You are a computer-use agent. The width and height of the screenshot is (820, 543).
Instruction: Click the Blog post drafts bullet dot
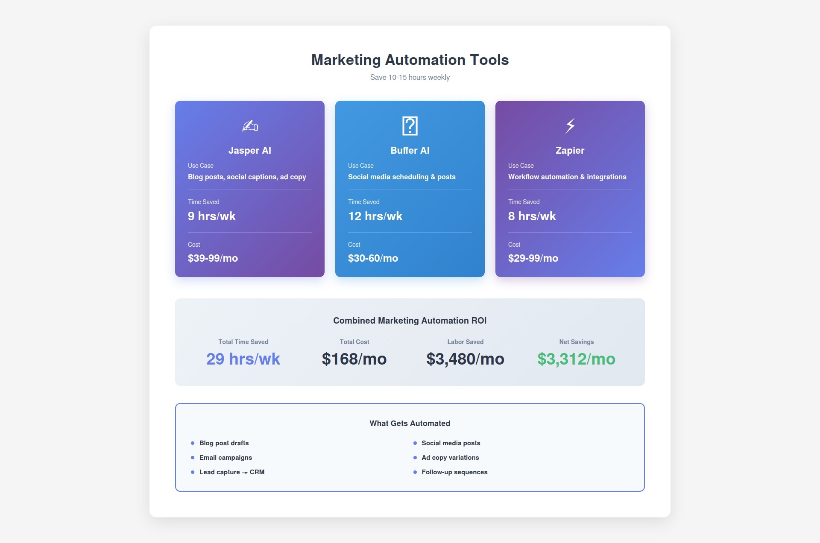pyautogui.click(x=193, y=443)
